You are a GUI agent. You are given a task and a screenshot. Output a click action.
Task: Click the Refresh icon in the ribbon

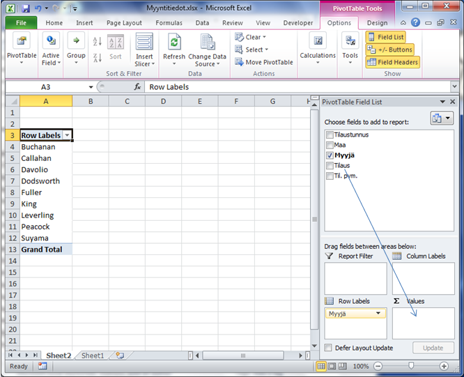tap(173, 43)
